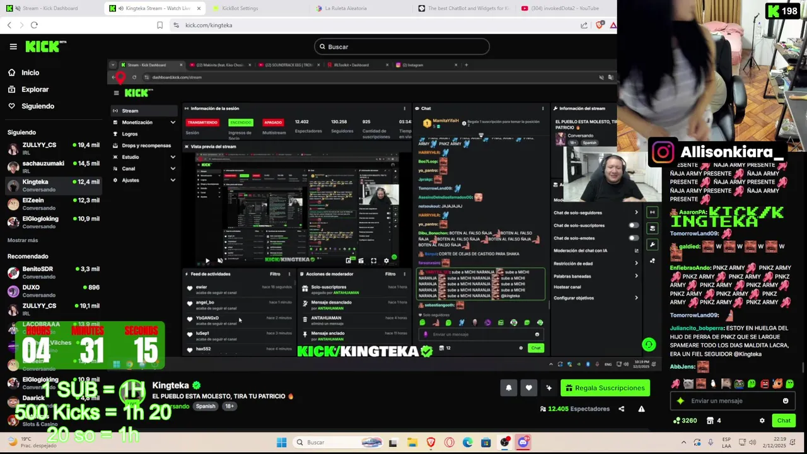Open the Discord taskbar icon
The height and width of the screenshot is (454, 807).
[x=523, y=442]
